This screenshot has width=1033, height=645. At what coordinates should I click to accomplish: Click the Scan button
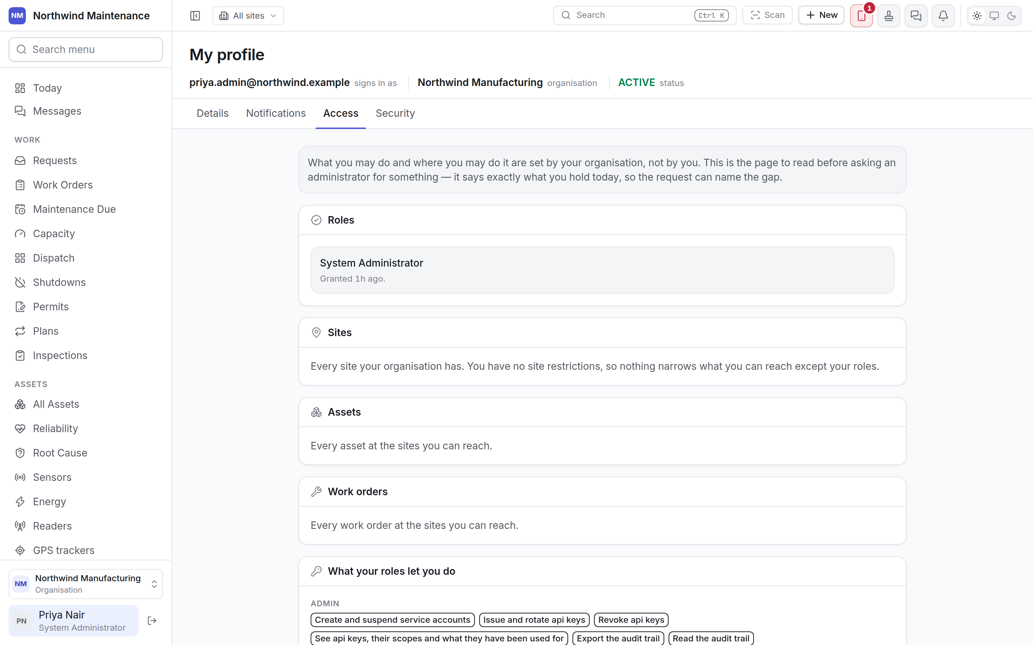click(768, 15)
